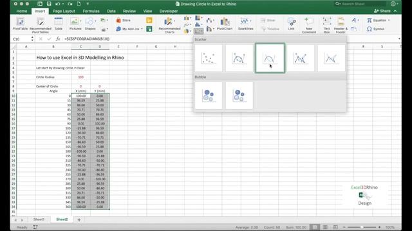This screenshot has height=231, width=412.
Task: Expand the formula bar
Action: pyautogui.click(x=399, y=38)
